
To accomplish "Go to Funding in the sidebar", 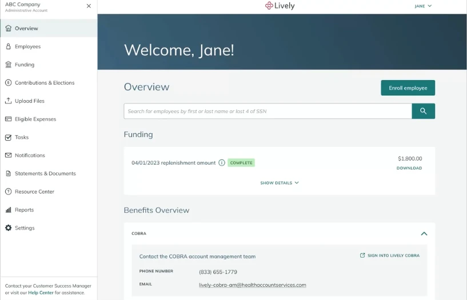I will tap(49, 65).
